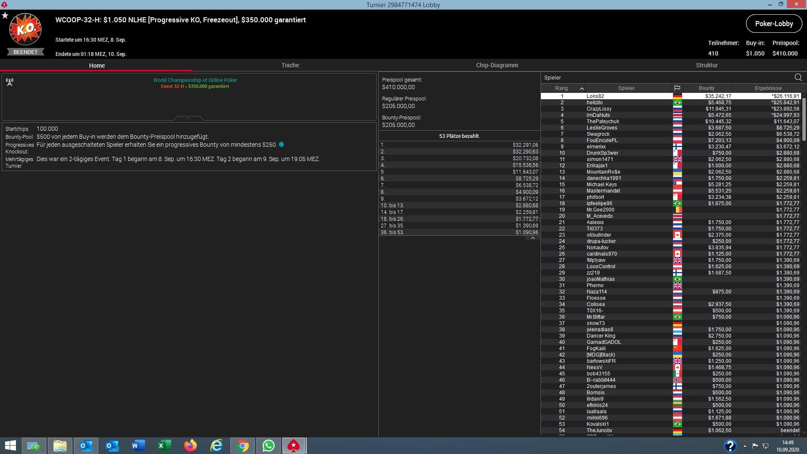Click the Poker-Lobby button

pyautogui.click(x=773, y=24)
